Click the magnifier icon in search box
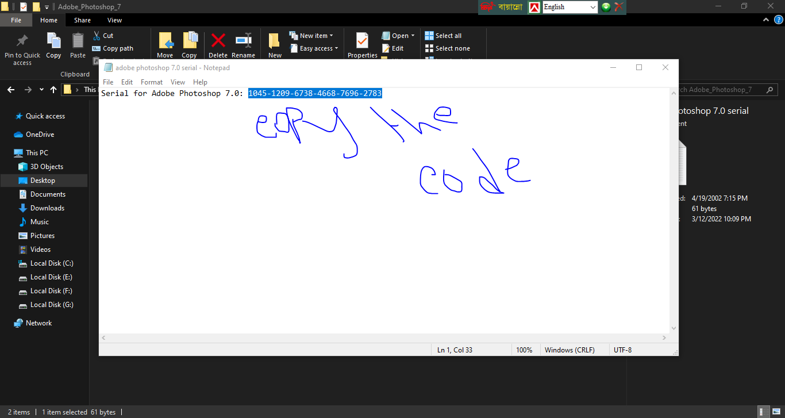Image resolution: width=785 pixels, height=418 pixels. pyautogui.click(x=770, y=90)
